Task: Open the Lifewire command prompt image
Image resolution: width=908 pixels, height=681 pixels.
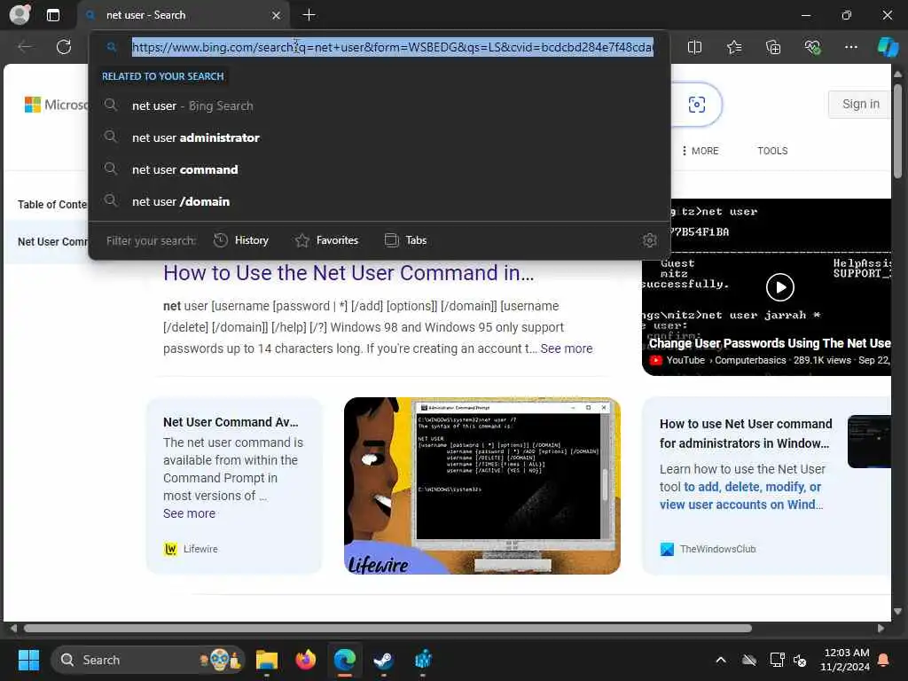Action: (481, 485)
